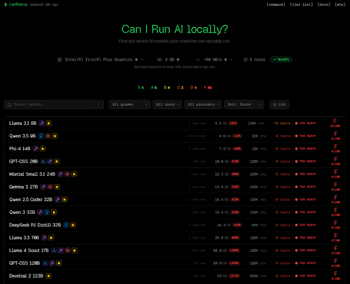This screenshot has width=350, height=284.
Task: Click the star icon on GPT-OSS 20B
Action: (57, 161)
